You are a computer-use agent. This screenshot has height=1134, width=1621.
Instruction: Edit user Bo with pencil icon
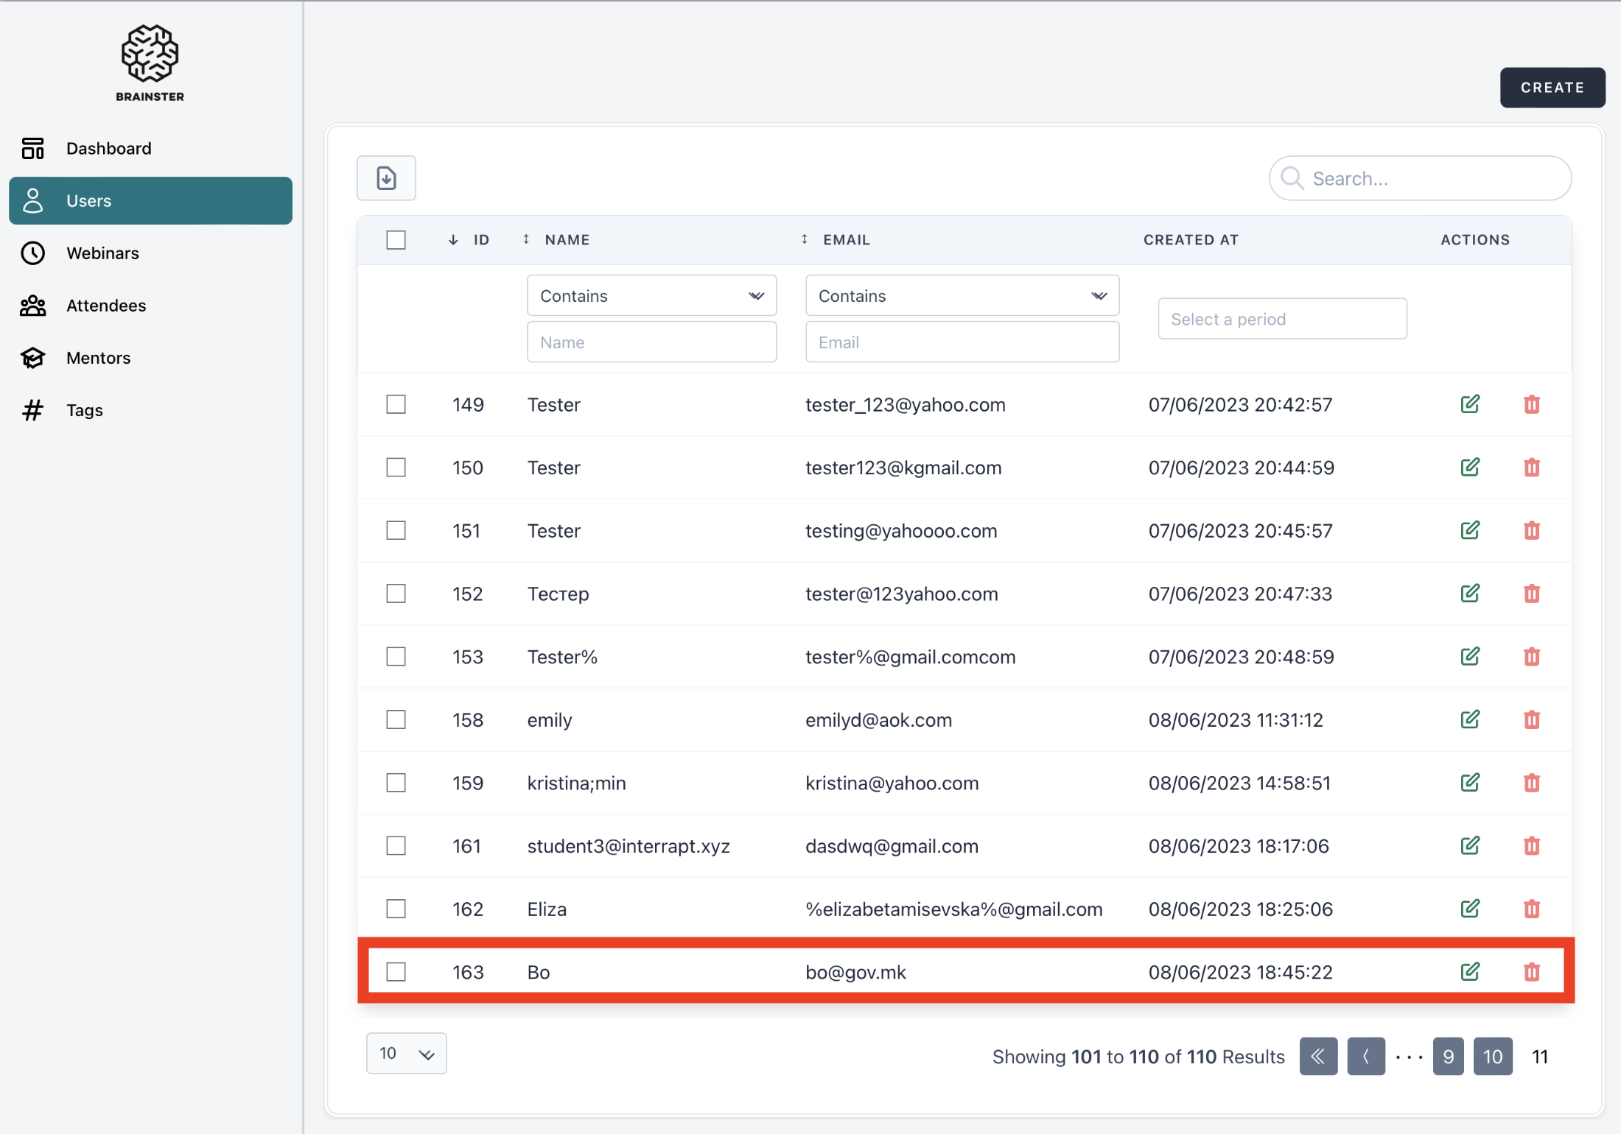tap(1470, 972)
